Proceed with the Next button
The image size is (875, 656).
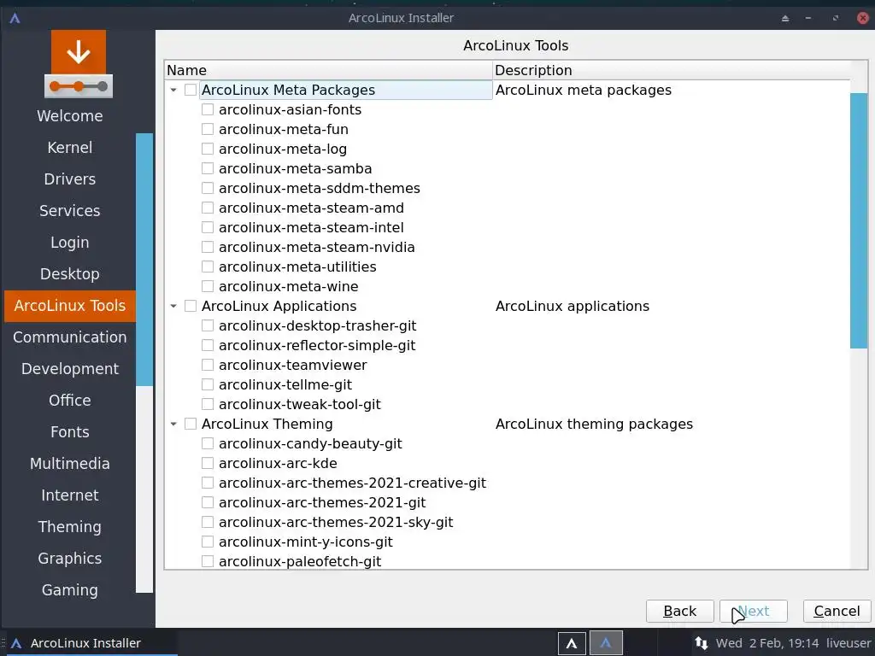pos(754,612)
